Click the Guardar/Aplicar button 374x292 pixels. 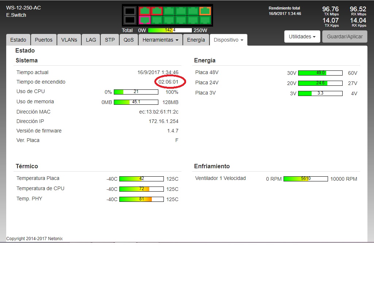click(x=344, y=36)
